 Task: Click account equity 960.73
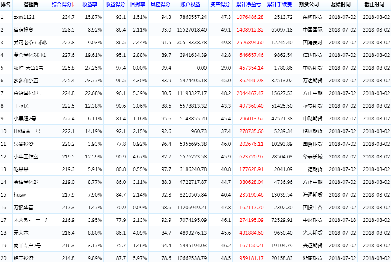point(199,131)
